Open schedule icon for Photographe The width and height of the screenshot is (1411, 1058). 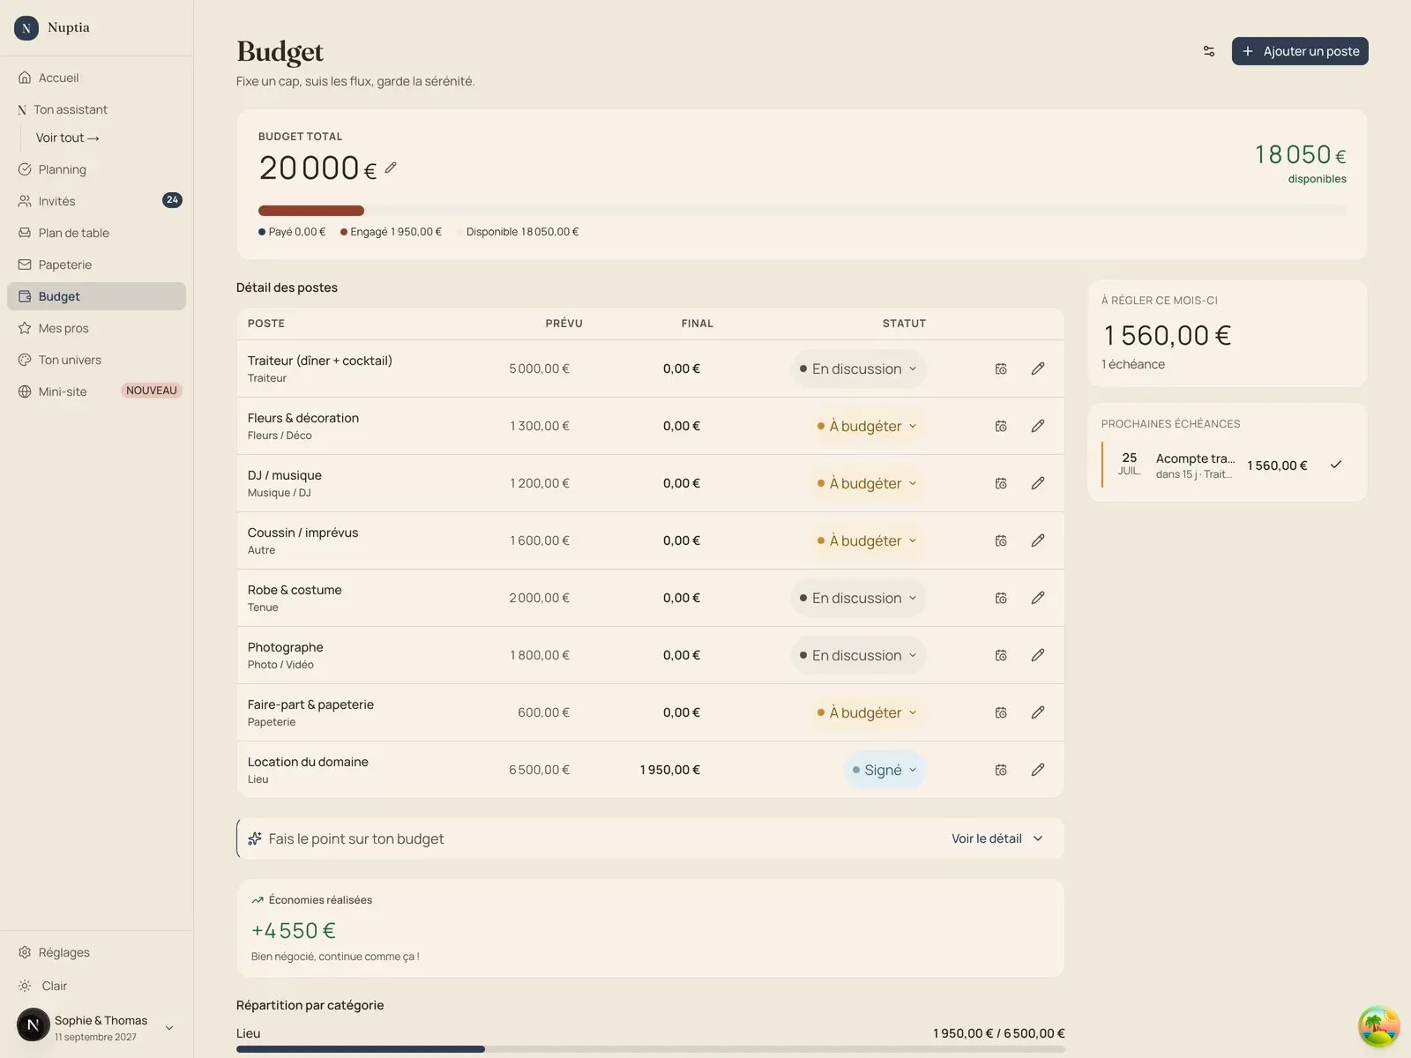pos(1001,655)
